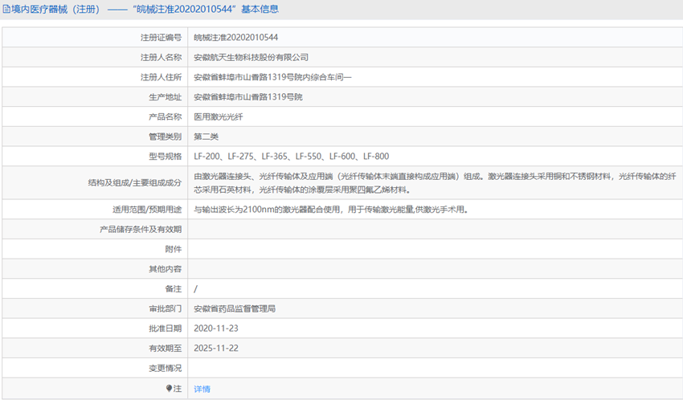Select expiry date 2025-11-22
Viewport: 683px width, 400px height.
tap(216, 349)
